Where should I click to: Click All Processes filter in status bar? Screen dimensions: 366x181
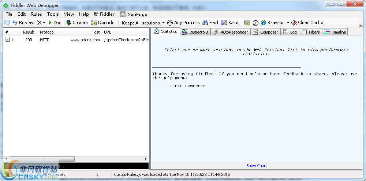coord(52,174)
